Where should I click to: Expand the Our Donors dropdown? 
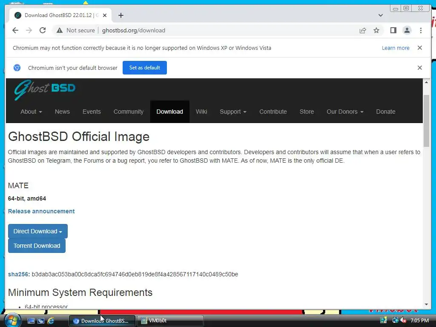pos(345,112)
